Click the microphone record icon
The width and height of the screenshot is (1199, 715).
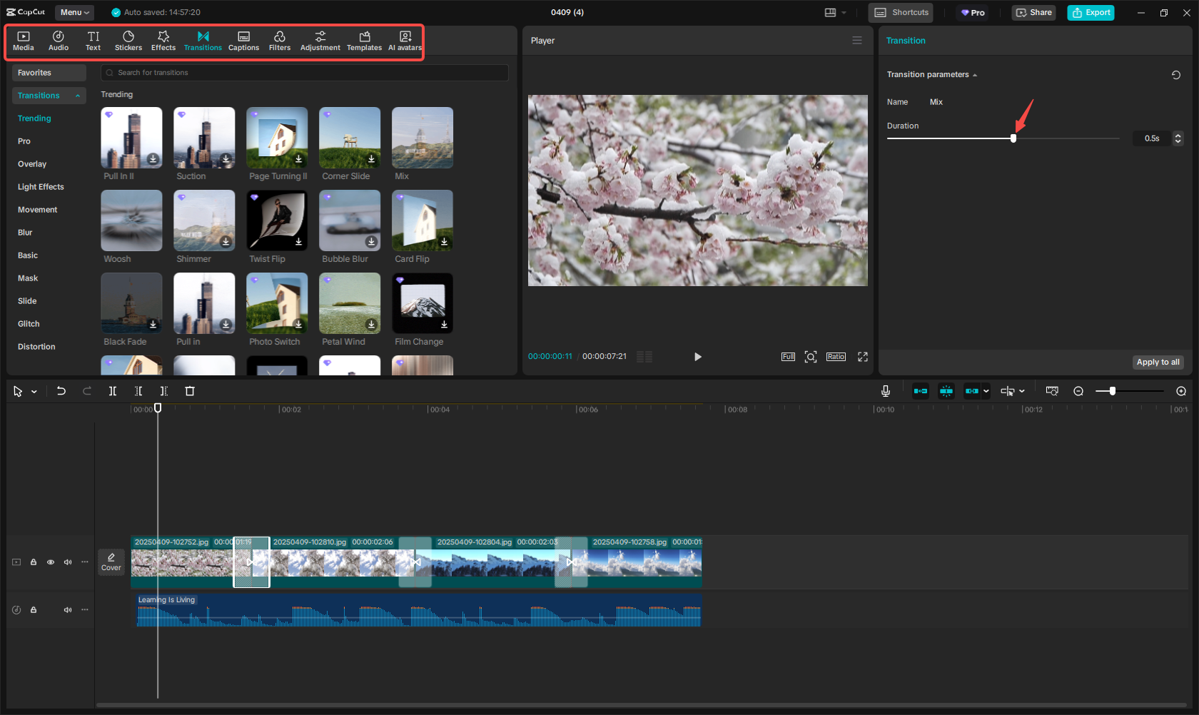pos(885,391)
